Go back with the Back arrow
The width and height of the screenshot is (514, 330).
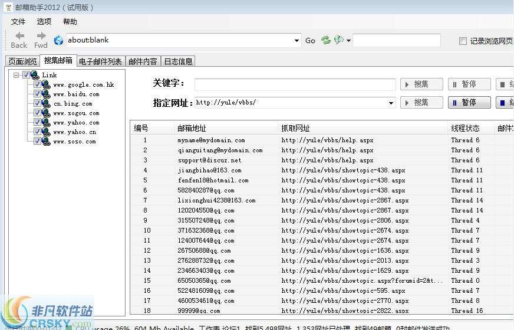(19, 40)
